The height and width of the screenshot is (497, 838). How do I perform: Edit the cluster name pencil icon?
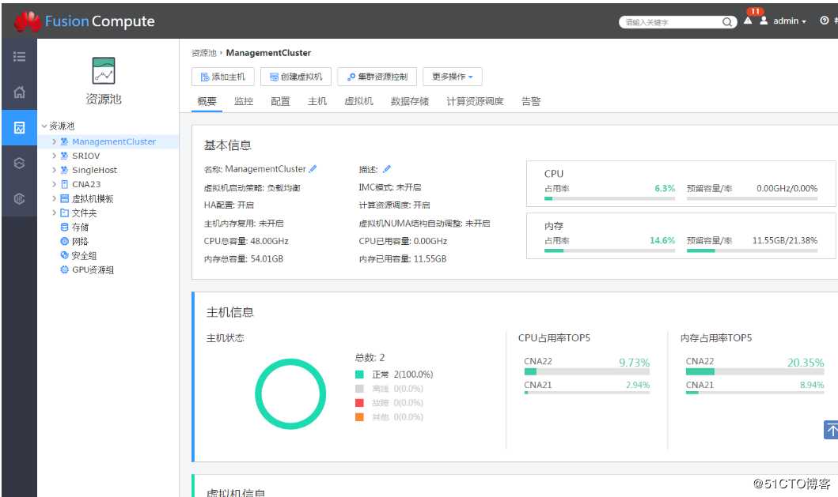click(x=313, y=168)
